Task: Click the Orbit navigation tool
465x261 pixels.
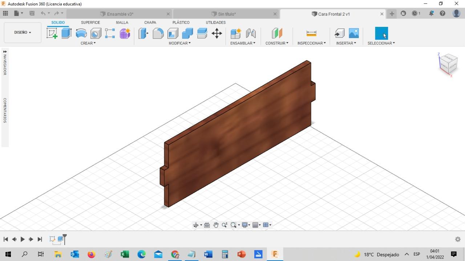Action: click(x=196, y=225)
